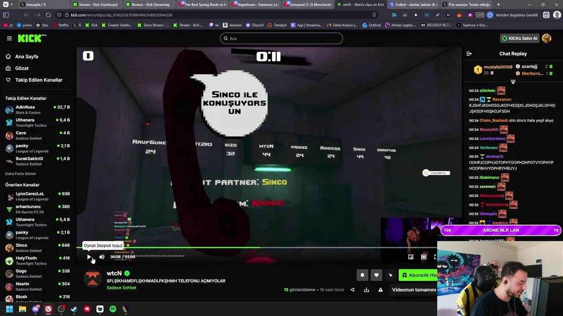This screenshot has height=316, width=563.
Task: Click the KICKs Satın Al button
Action: (x=520, y=38)
